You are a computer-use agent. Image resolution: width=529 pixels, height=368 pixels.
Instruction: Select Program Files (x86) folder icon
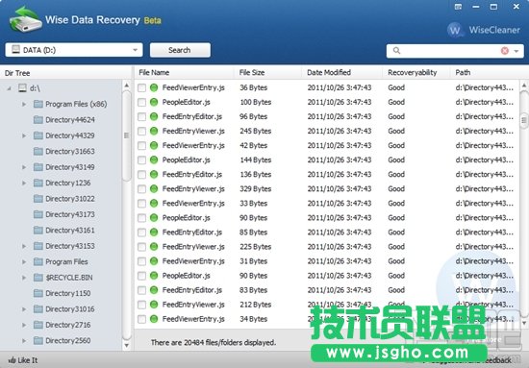click(38, 104)
